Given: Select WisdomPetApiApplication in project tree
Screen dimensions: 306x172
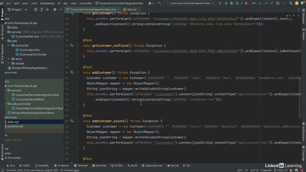Looking at the screenshot, I should 29,68.
